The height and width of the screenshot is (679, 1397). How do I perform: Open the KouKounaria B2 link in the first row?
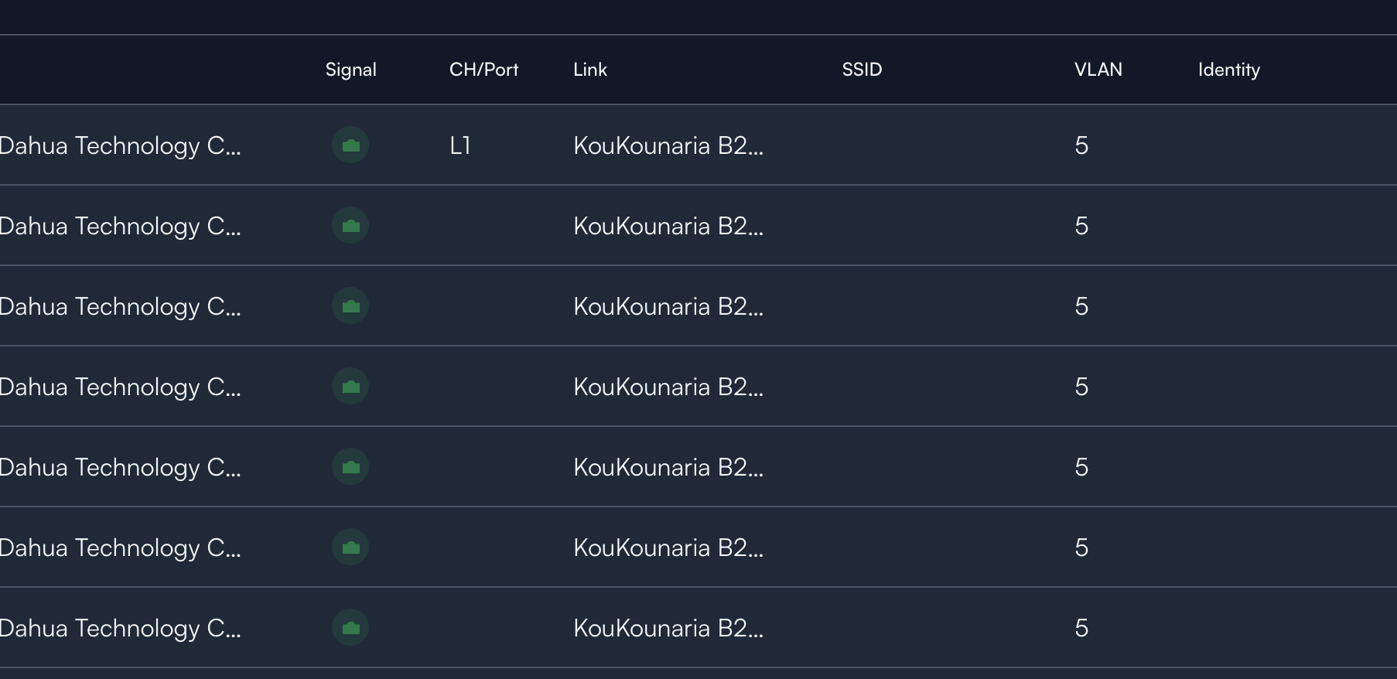point(668,145)
